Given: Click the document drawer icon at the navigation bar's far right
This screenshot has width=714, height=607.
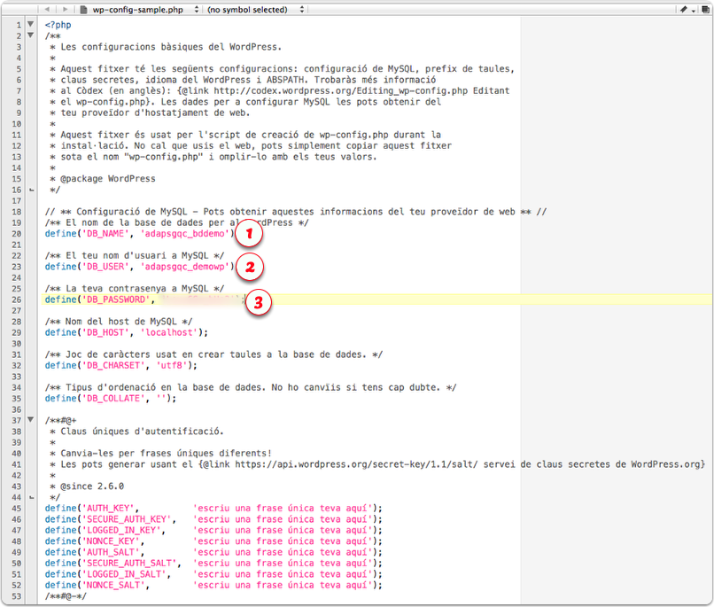Looking at the screenshot, I should coord(705,10).
